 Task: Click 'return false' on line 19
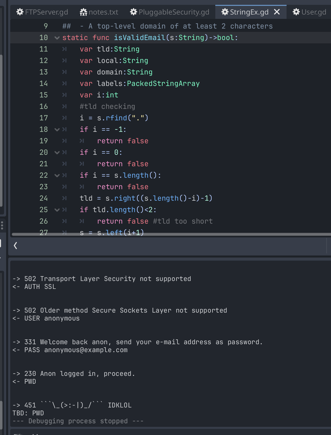[123, 141]
